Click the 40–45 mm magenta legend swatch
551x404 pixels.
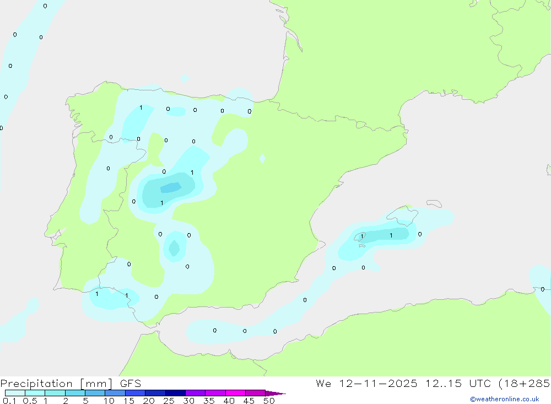coord(235,393)
